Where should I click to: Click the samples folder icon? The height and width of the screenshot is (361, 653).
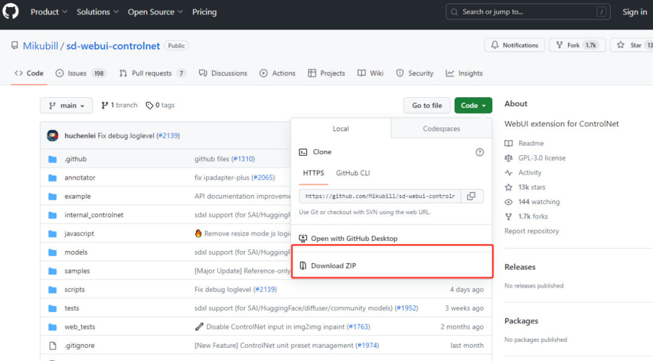click(53, 271)
